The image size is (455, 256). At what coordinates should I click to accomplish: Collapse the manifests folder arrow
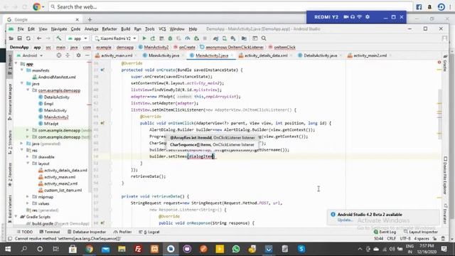click(x=22, y=70)
